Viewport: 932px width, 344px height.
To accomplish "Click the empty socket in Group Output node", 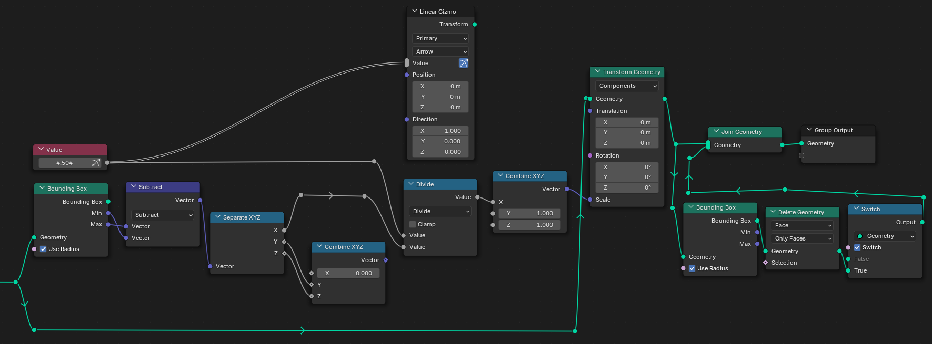I will [x=801, y=155].
